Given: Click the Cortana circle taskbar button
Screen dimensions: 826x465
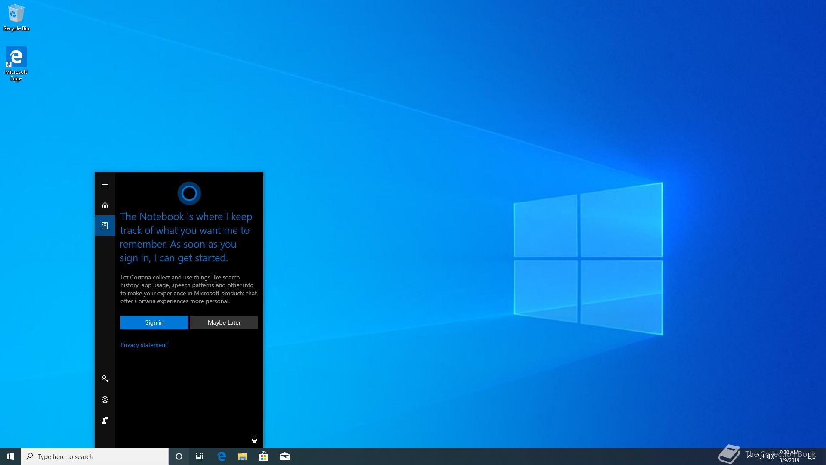Looking at the screenshot, I should point(179,456).
